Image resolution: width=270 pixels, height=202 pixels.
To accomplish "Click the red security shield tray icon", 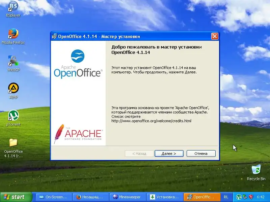I will coord(251,197).
